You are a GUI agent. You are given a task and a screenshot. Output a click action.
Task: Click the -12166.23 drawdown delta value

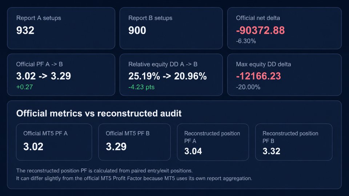click(258, 76)
